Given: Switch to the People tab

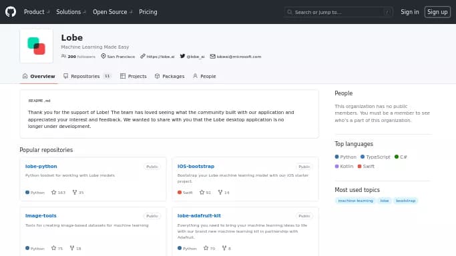Looking at the screenshot, I should [x=204, y=76].
